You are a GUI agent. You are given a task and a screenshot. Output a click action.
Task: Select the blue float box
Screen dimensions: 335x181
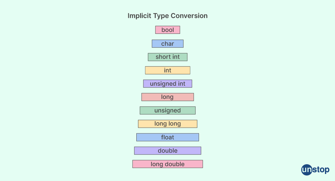tap(168, 137)
